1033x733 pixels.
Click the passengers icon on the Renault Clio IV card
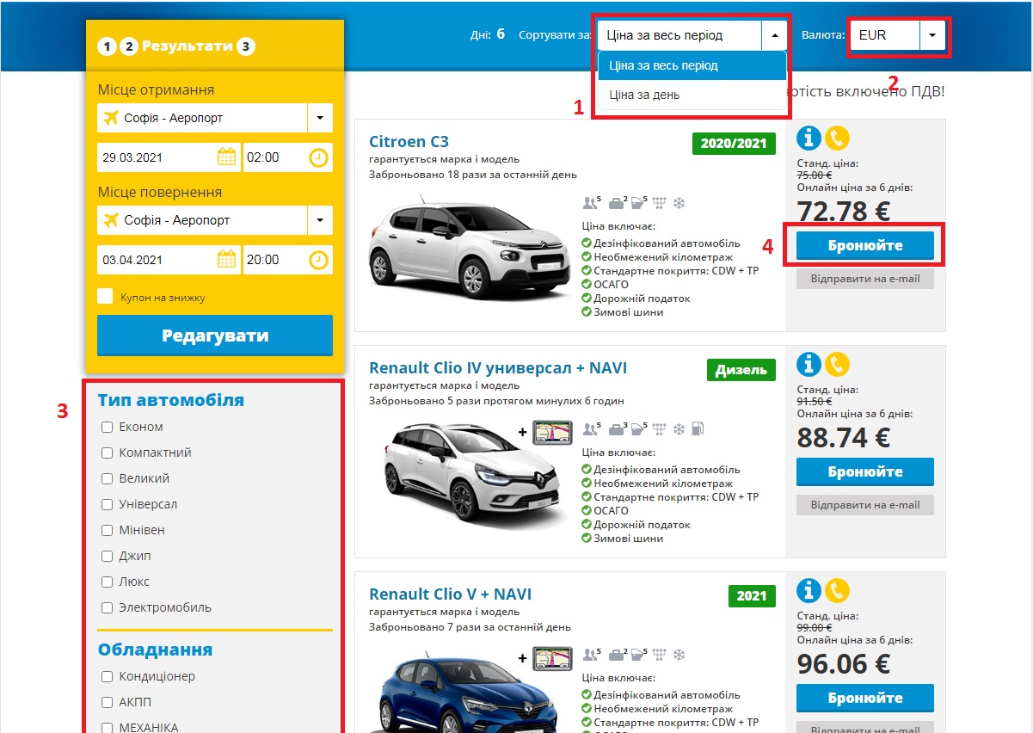point(591,428)
